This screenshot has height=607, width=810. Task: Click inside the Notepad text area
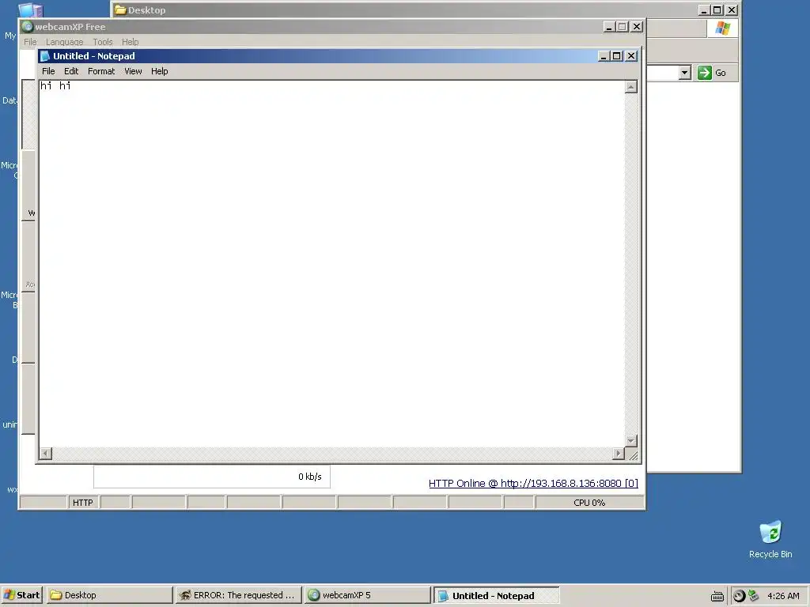coord(331,263)
